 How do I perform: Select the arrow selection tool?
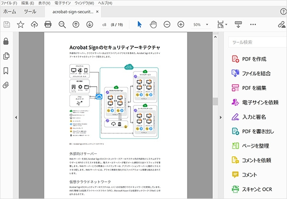pos(139,24)
